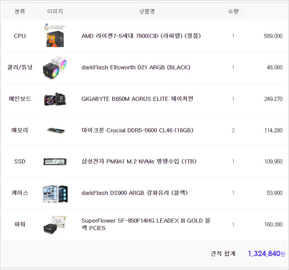Select the CPU row quantity value
289x270 pixels.
pos(233,36)
